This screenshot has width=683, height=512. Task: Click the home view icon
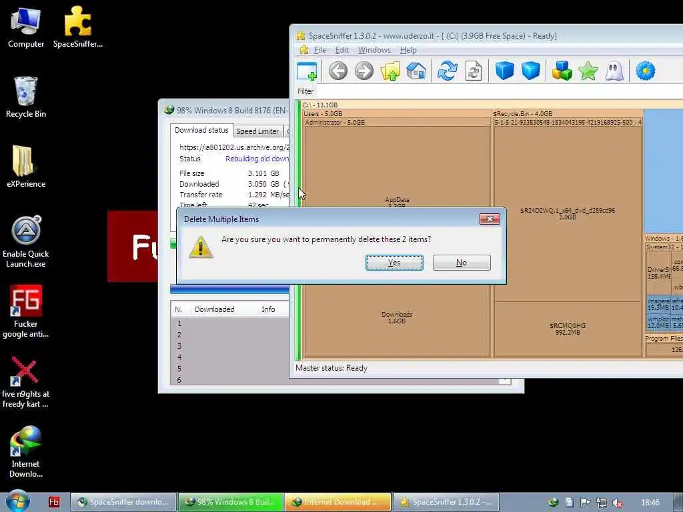point(416,71)
